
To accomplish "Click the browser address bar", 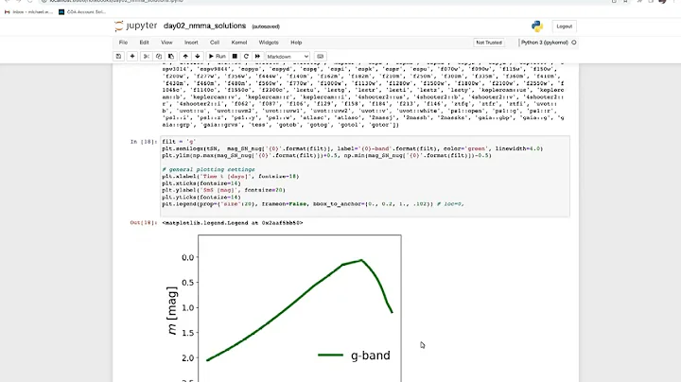I will coord(322,1).
